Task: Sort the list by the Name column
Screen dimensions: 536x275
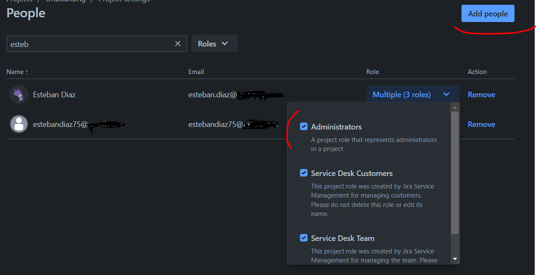Action: coord(17,72)
